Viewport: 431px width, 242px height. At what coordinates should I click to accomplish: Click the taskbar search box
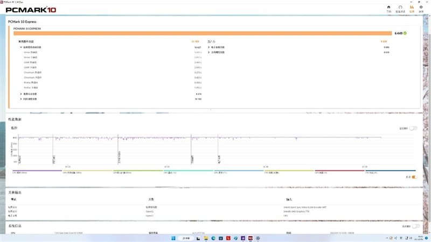coord(186,238)
